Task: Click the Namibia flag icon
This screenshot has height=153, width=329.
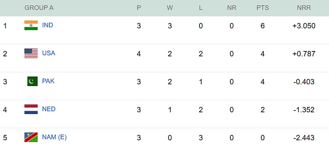Action: [x=31, y=137]
